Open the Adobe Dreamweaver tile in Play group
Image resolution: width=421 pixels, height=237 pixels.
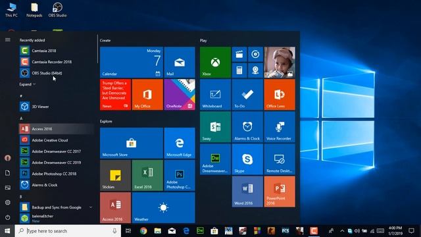coord(215,159)
